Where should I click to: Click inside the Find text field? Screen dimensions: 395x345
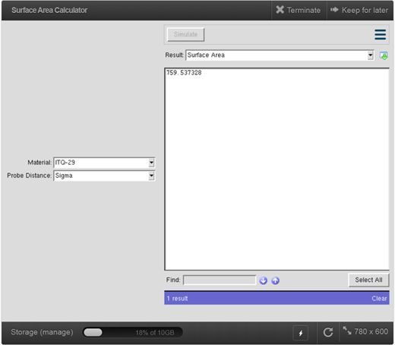220,280
